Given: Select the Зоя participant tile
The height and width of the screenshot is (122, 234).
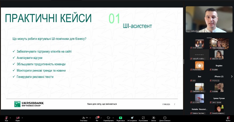Looking at the screenshot, I should click(199, 77).
